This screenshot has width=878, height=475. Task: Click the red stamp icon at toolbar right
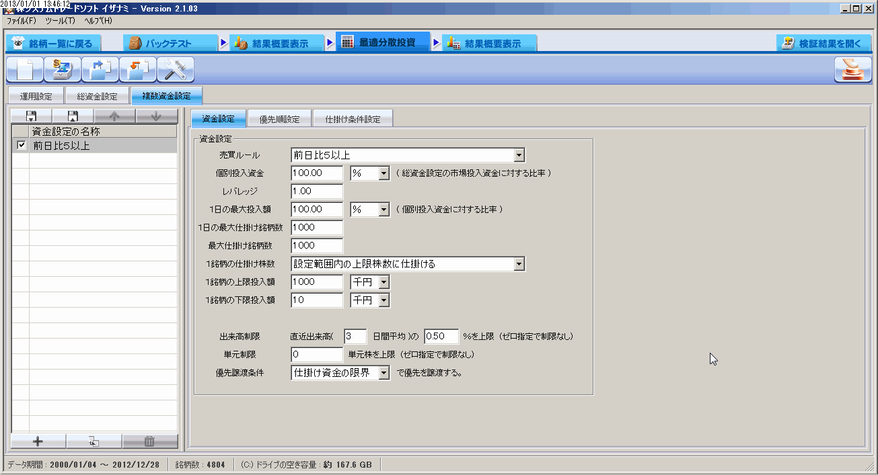coord(853,70)
